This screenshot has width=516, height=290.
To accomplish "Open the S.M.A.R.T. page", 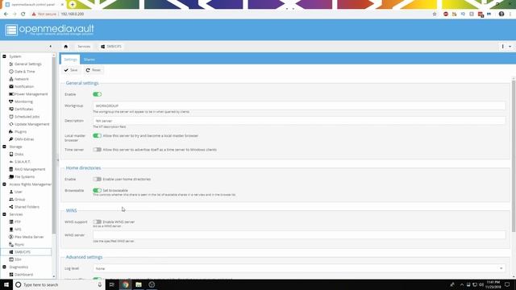I will point(22,162).
